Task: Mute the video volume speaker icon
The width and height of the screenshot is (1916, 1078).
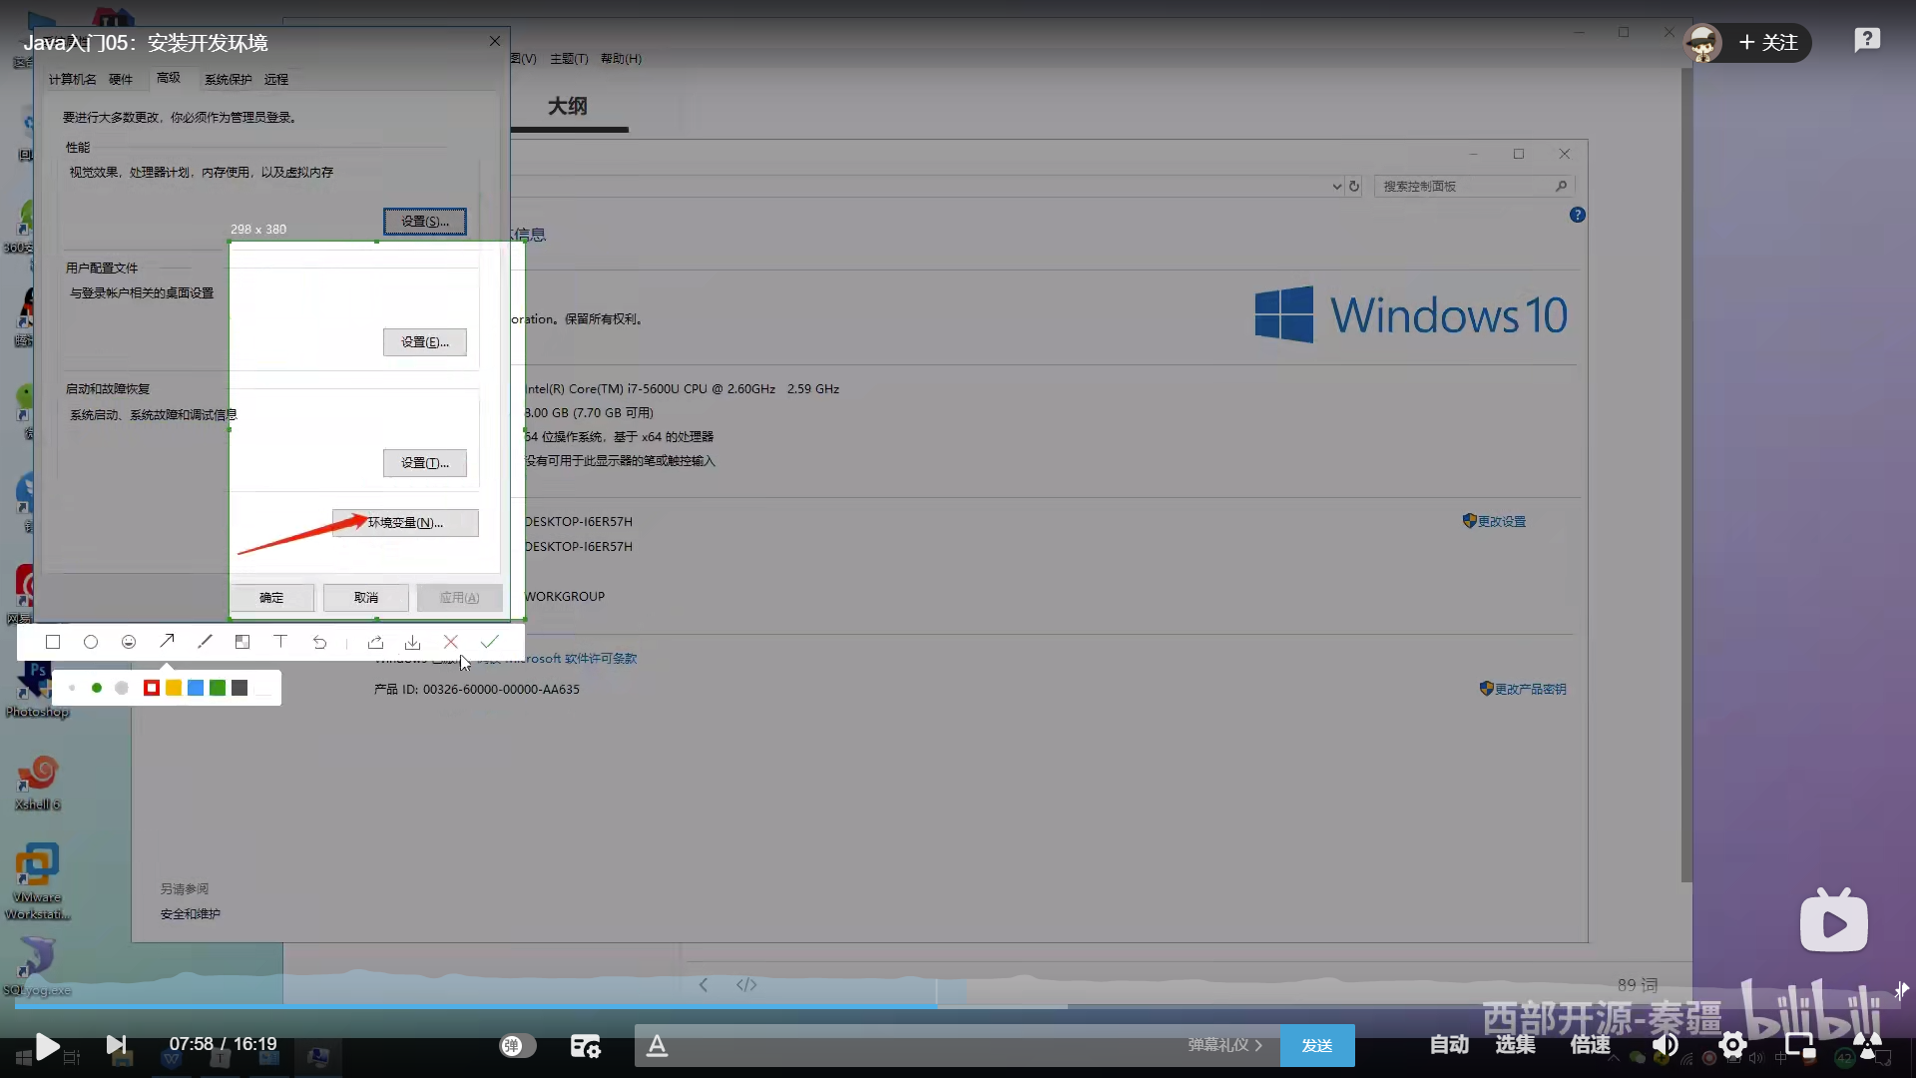Action: [x=1665, y=1045]
